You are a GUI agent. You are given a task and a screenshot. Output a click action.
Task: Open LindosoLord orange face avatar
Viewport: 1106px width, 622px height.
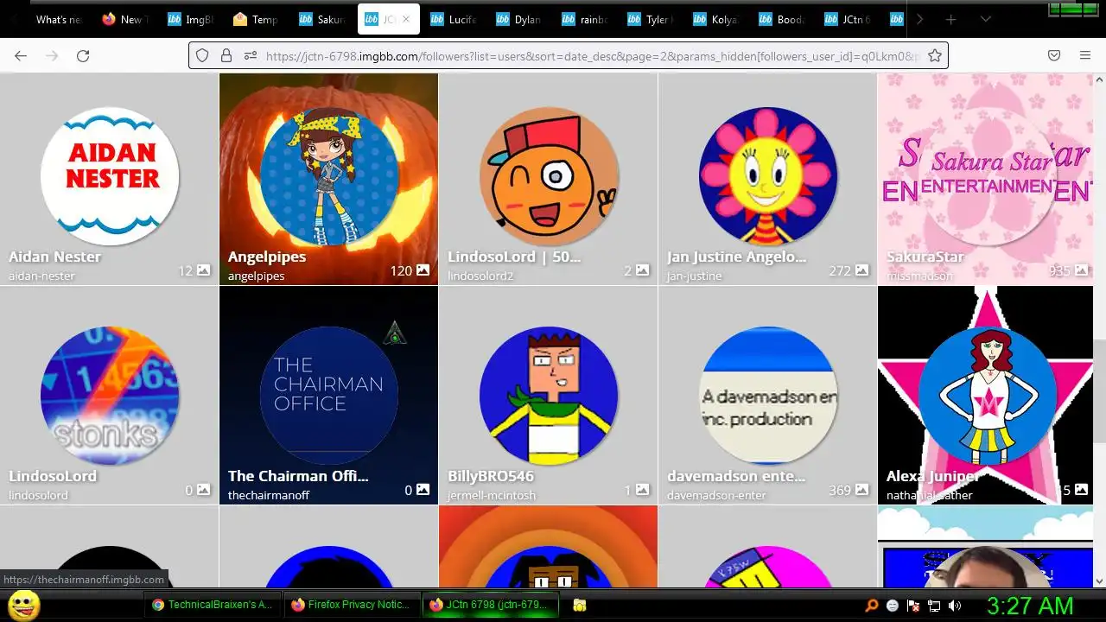(x=549, y=176)
